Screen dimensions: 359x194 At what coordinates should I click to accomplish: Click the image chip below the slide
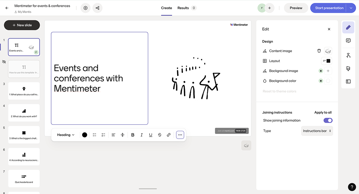(246, 146)
